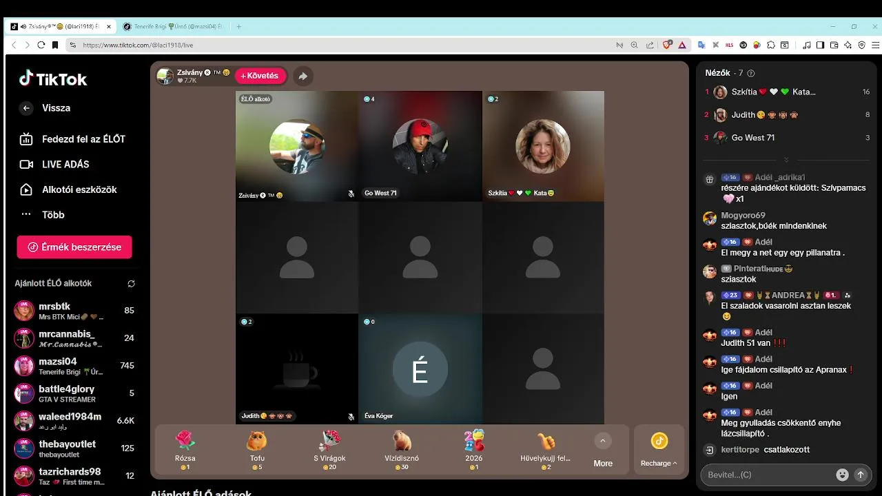Send the Rózsa gift
The width and height of the screenshot is (882, 496).
point(185,450)
